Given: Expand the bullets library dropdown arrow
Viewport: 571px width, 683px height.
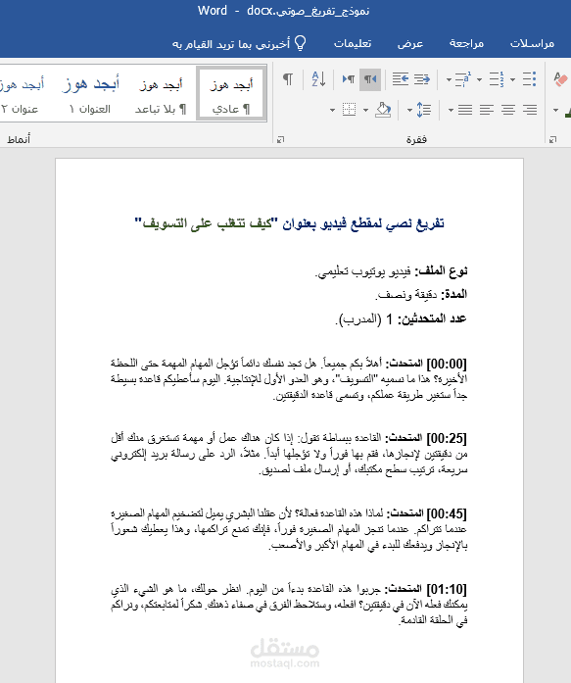Looking at the screenshot, I should [x=512, y=79].
